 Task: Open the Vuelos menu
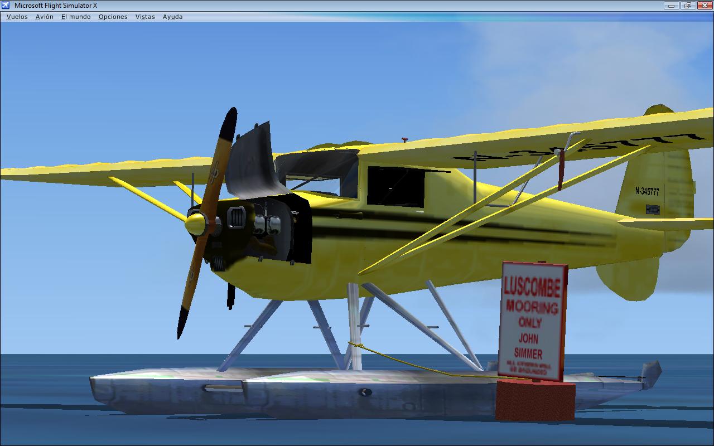pyautogui.click(x=17, y=17)
